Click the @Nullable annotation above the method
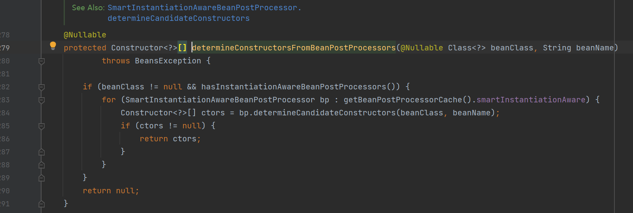 [85, 35]
